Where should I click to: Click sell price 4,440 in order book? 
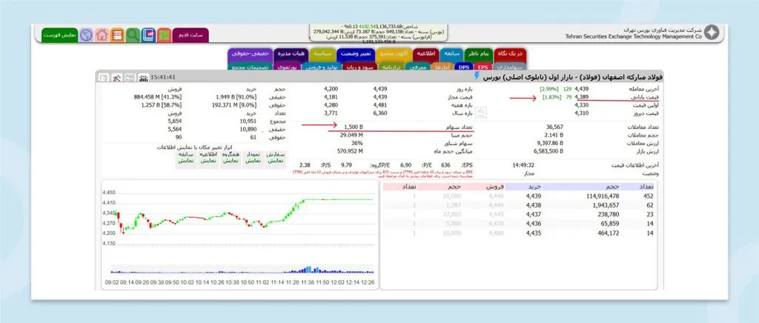(x=496, y=196)
